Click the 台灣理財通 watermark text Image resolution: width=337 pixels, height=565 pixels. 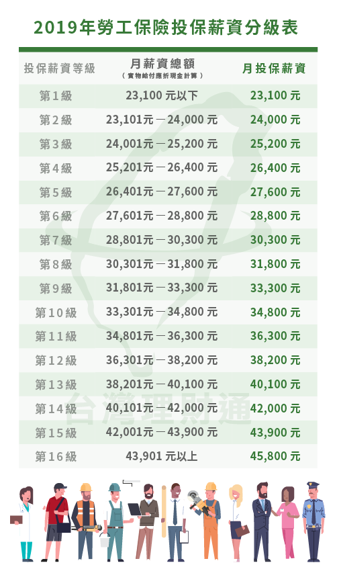pos(158,409)
